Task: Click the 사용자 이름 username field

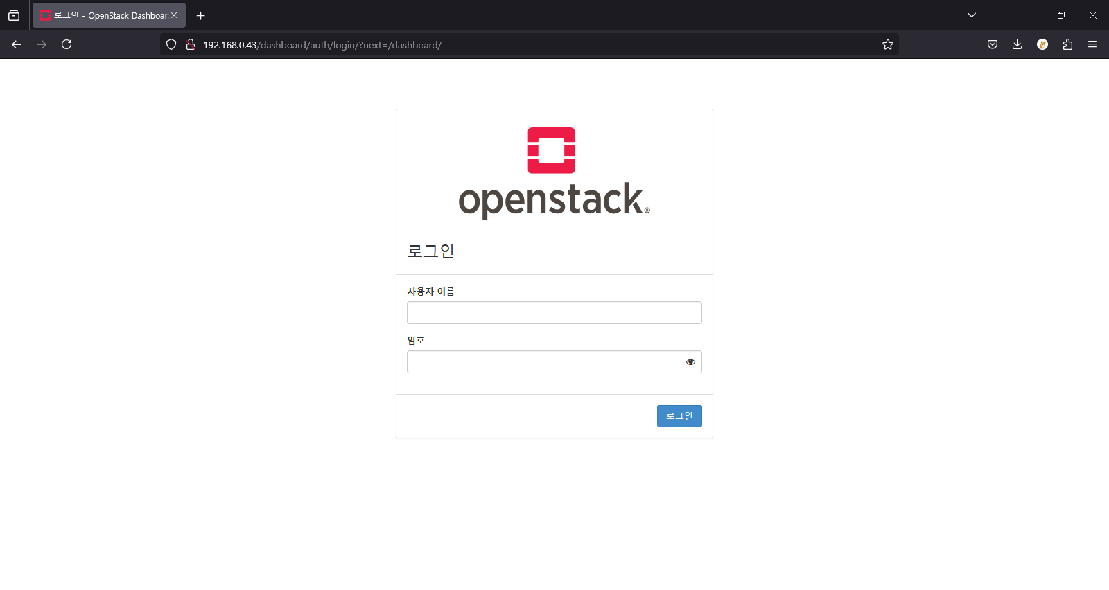Action: [554, 312]
